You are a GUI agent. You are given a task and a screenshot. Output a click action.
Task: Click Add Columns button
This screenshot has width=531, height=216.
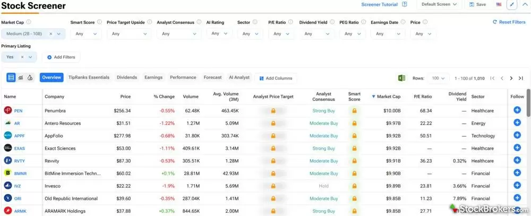coord(276,78)
